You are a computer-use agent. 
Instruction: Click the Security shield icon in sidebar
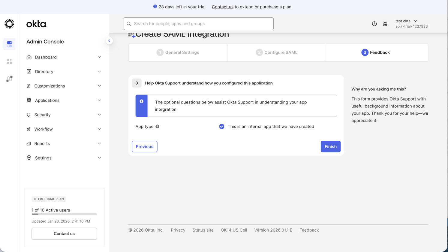[x=29, y=115]
